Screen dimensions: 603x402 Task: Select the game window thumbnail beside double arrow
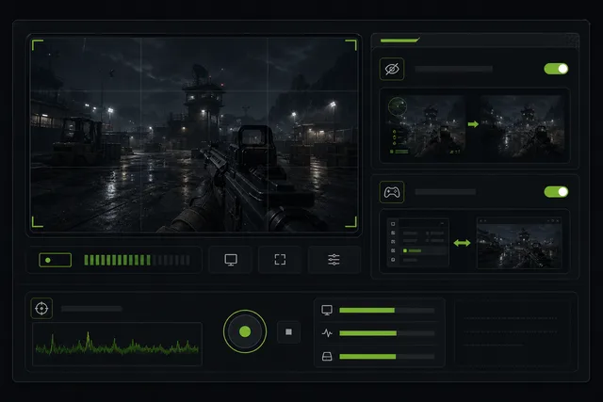coord(519,243)
